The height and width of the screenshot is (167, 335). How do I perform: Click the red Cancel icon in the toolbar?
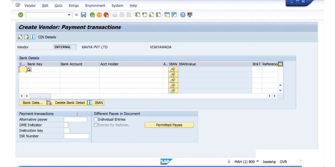point(106,15)
